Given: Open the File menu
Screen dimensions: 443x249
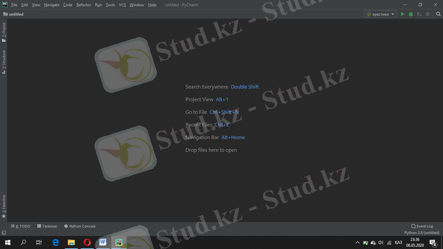Looking at the screenshot, I should point(14,5).
